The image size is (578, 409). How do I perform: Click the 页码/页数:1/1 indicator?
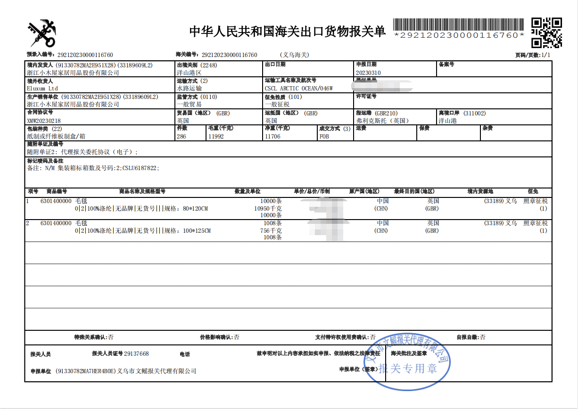pos(532,55)
